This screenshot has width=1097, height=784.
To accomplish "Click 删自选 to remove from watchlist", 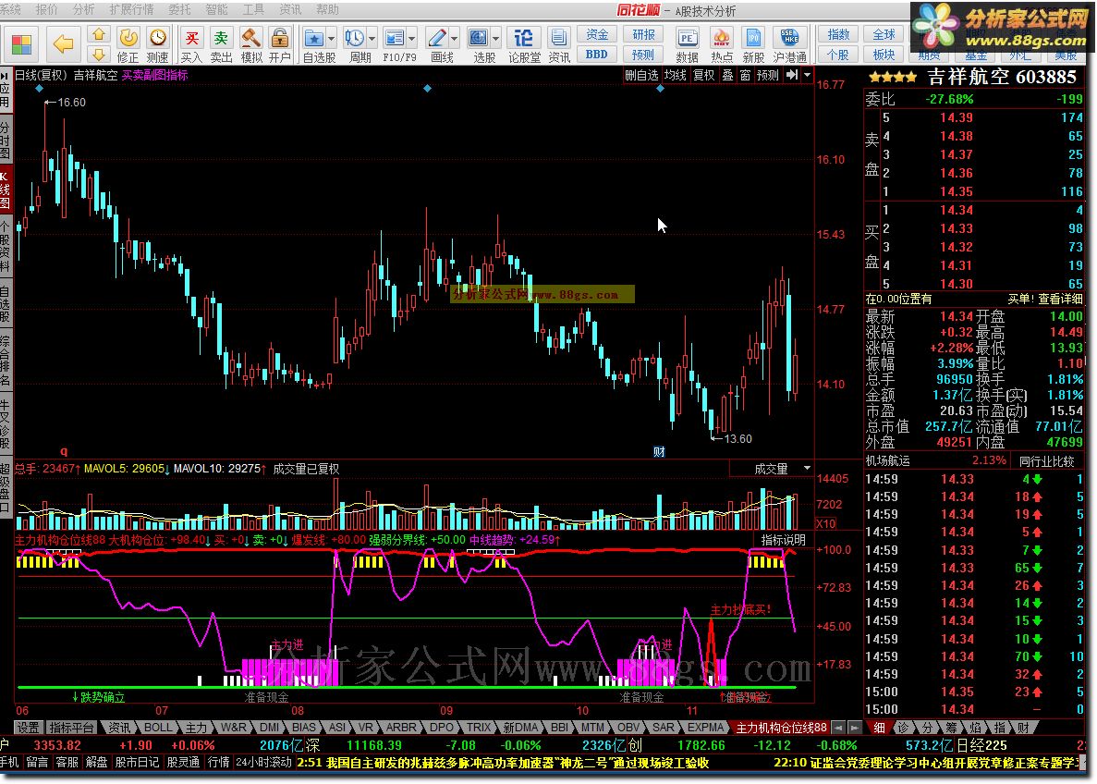I will (x=641, y=75).
